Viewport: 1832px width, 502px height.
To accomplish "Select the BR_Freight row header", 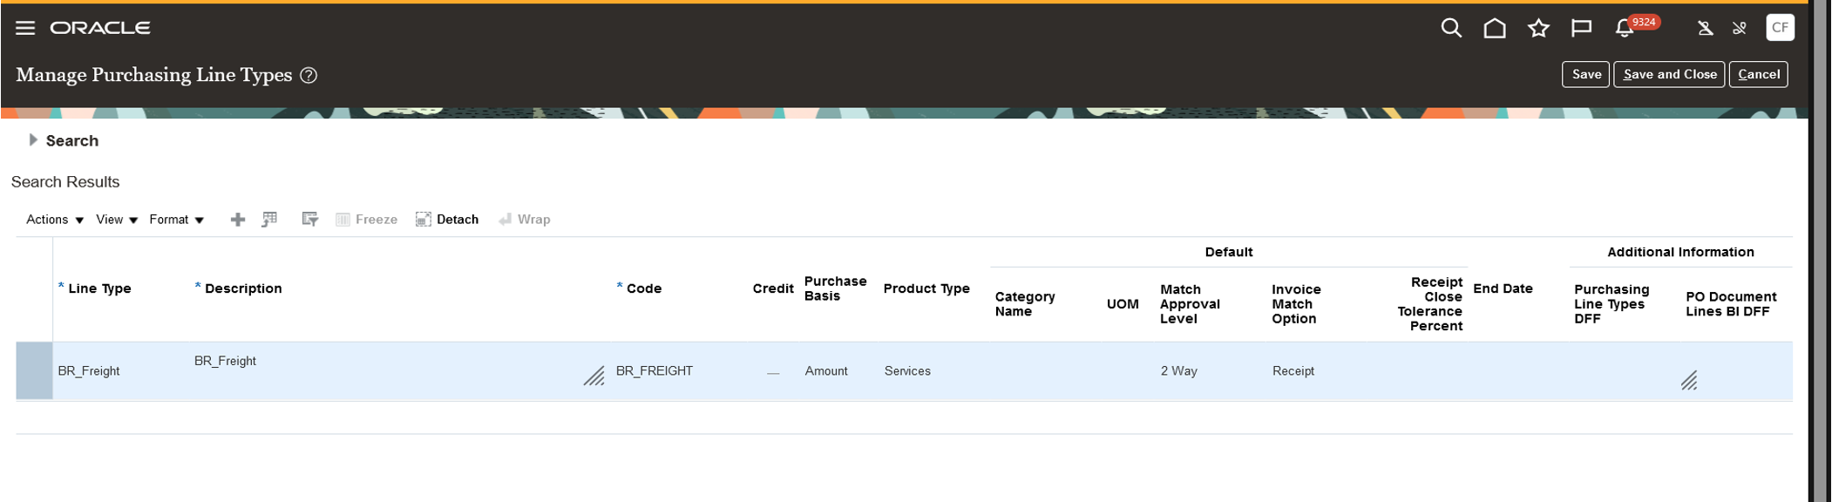I will coord(34,371).
